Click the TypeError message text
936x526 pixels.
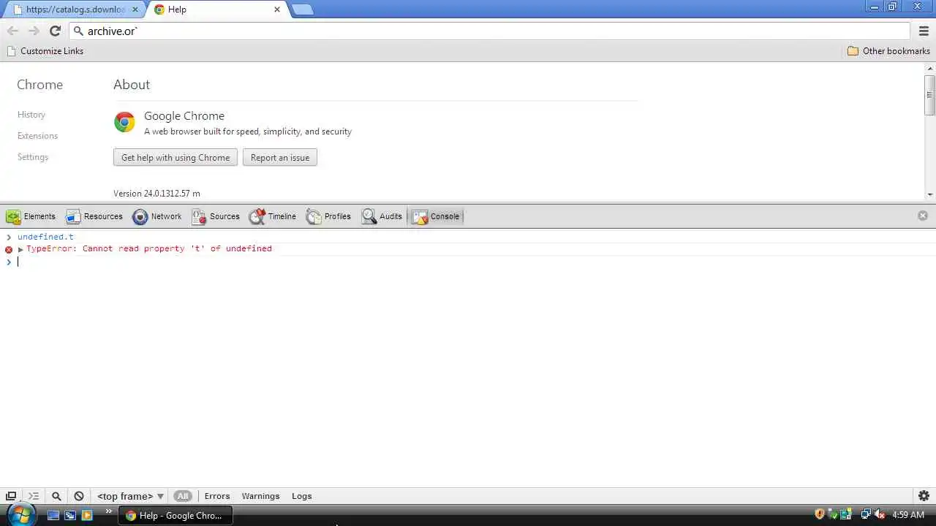[x=149, y=248]
